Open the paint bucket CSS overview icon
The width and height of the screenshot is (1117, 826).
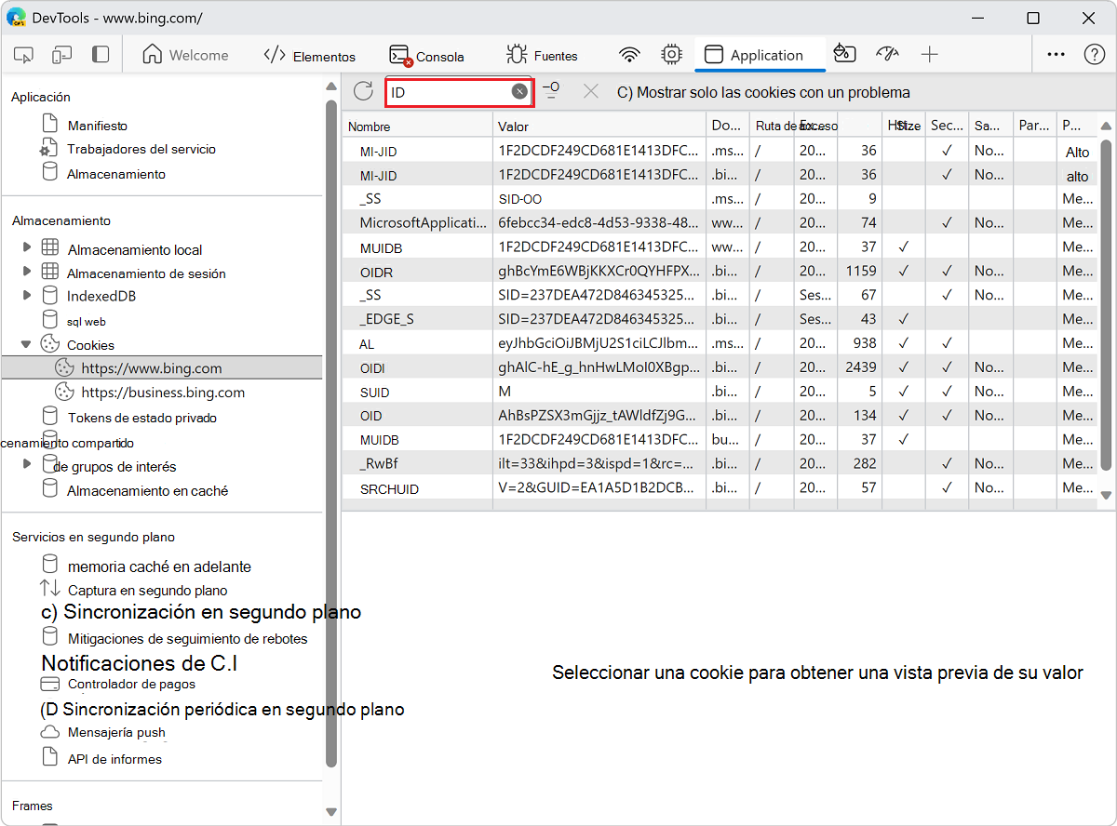coord(844,54)
